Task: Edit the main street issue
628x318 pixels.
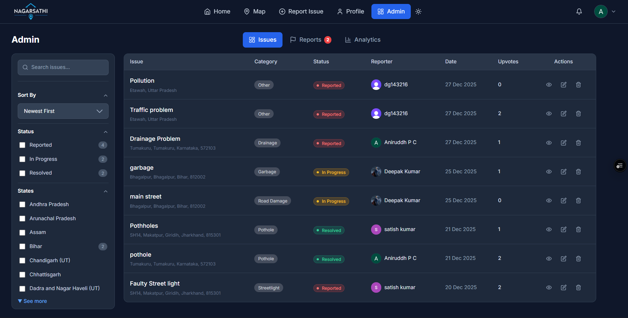Action: pyautogui.click(x=564, y=201)
